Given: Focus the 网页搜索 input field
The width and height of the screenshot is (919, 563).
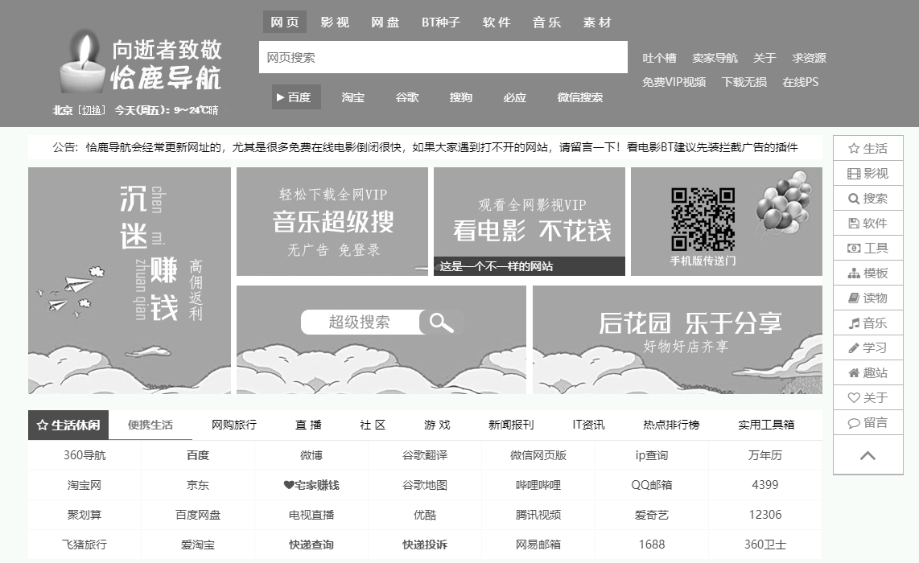Looking at the screenshot, I should 443,58.
